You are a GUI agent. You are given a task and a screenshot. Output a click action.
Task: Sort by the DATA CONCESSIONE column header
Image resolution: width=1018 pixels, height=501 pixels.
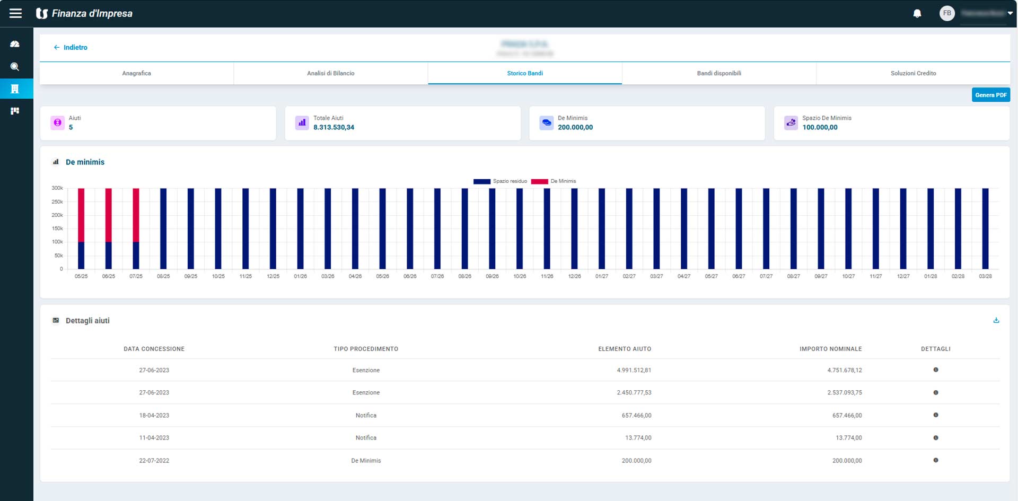pos(154,349)
